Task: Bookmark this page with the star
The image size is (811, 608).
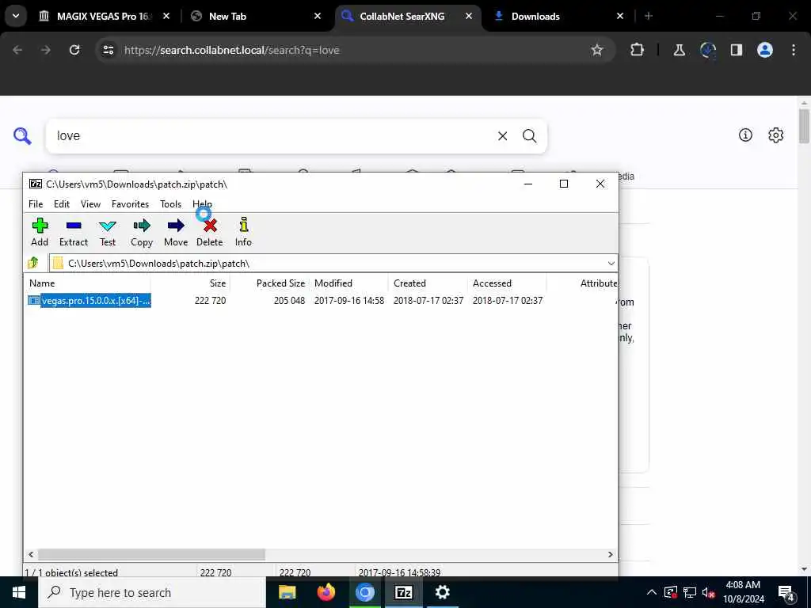Action: 597,50
